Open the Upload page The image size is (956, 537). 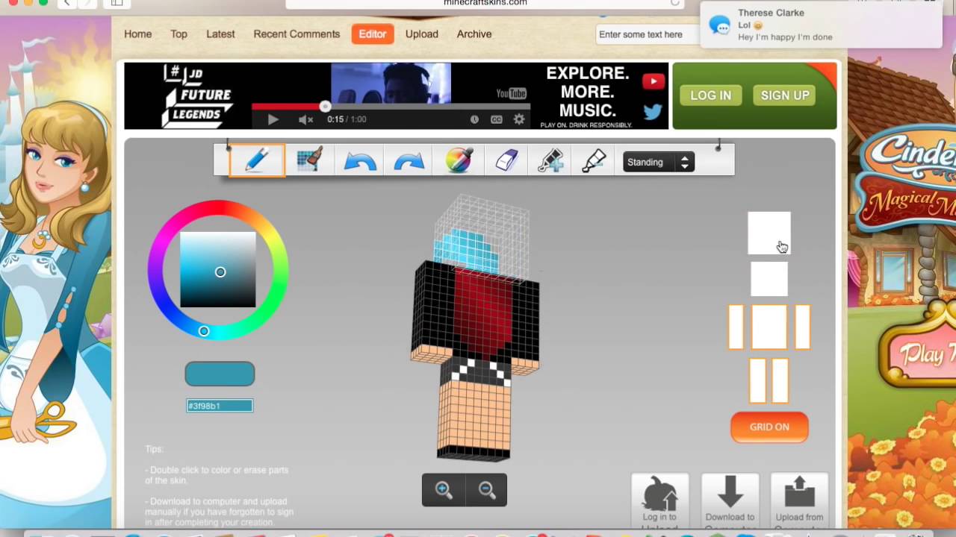coord(422,34)
